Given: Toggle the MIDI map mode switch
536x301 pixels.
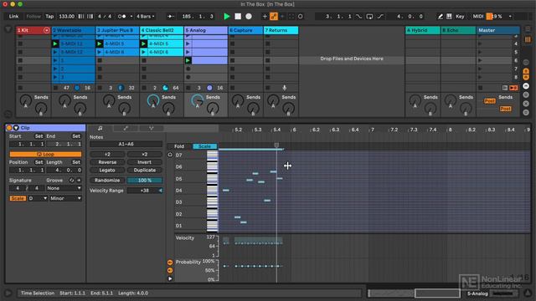Looking at the screenshot, I should coord(478,16).
